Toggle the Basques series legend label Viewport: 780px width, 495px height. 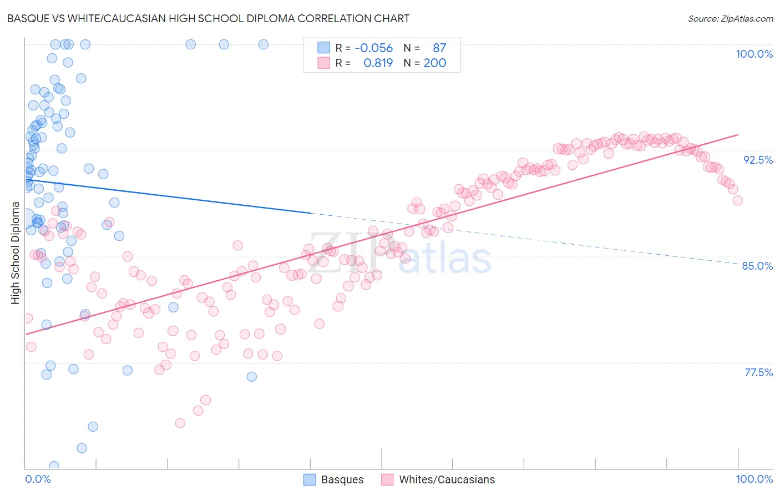(342, 479)
